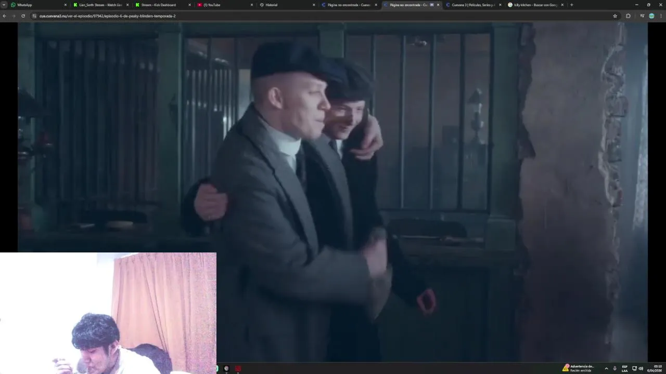Viewport: 666px width, 374px height.
Task: Close the Lian_Sorth Stream tab
Action: (127, 5)
